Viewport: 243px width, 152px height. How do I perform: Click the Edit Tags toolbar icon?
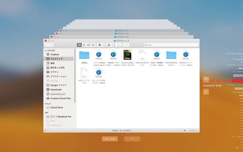[x=126, y=45]
